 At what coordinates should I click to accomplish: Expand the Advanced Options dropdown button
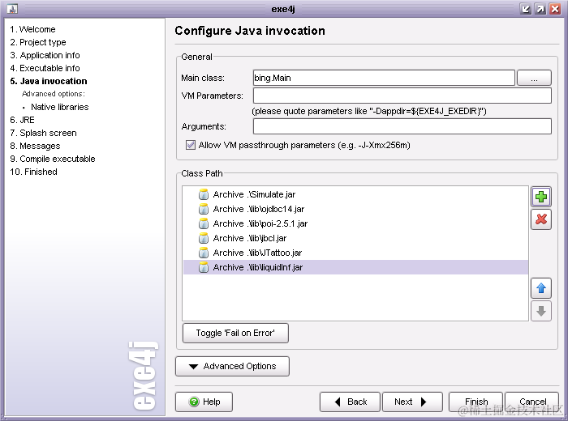232,367
